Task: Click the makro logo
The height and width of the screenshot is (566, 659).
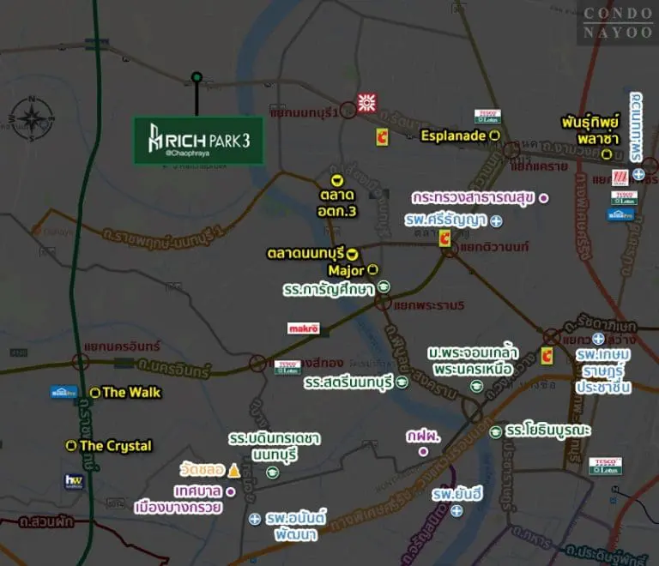Action: pos(304,328)
